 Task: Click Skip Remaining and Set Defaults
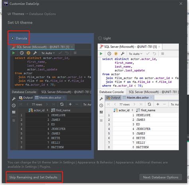[x=34, y=177]
